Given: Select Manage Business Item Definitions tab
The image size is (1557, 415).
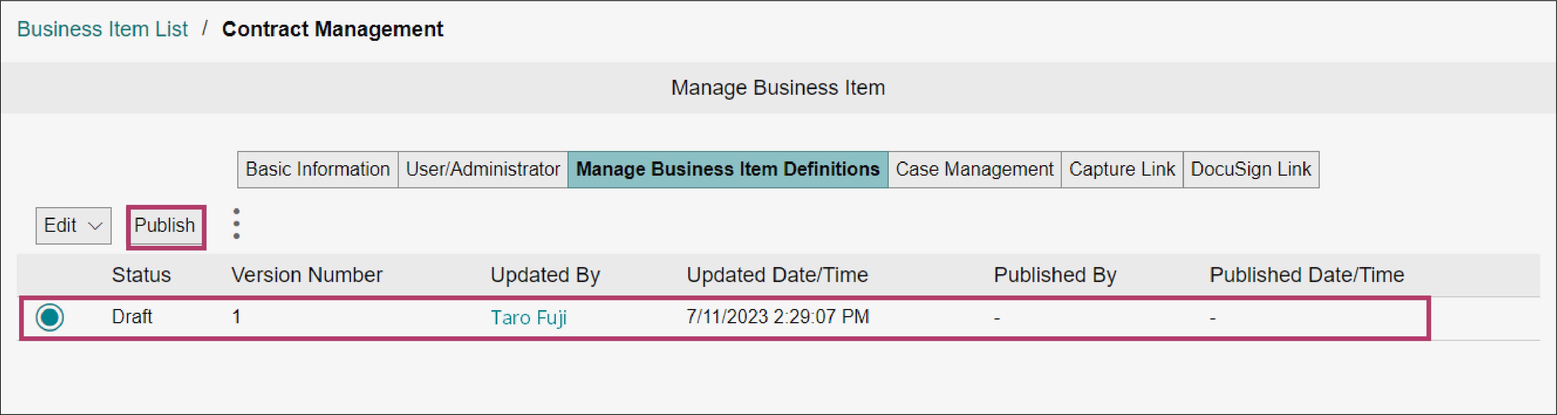Looking at the screenshot, I should (727, 169).
